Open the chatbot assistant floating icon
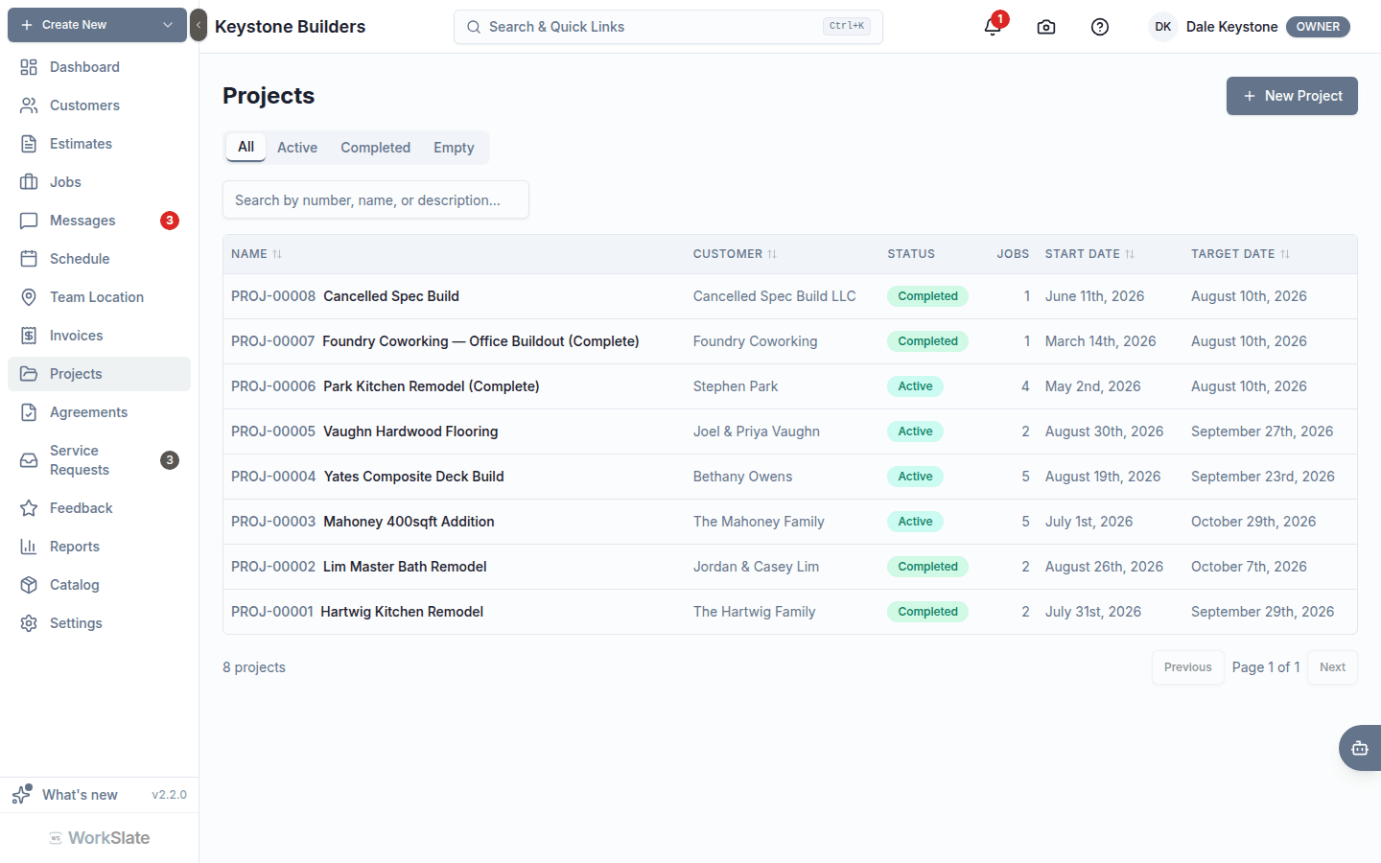The height and width of the screenshot is (863, 1381). click(1360, 748)
